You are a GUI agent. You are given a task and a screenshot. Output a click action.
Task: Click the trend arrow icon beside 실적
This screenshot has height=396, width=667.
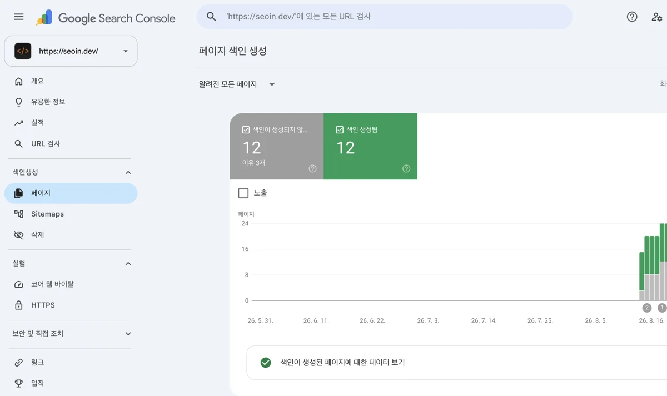point(19,123)
